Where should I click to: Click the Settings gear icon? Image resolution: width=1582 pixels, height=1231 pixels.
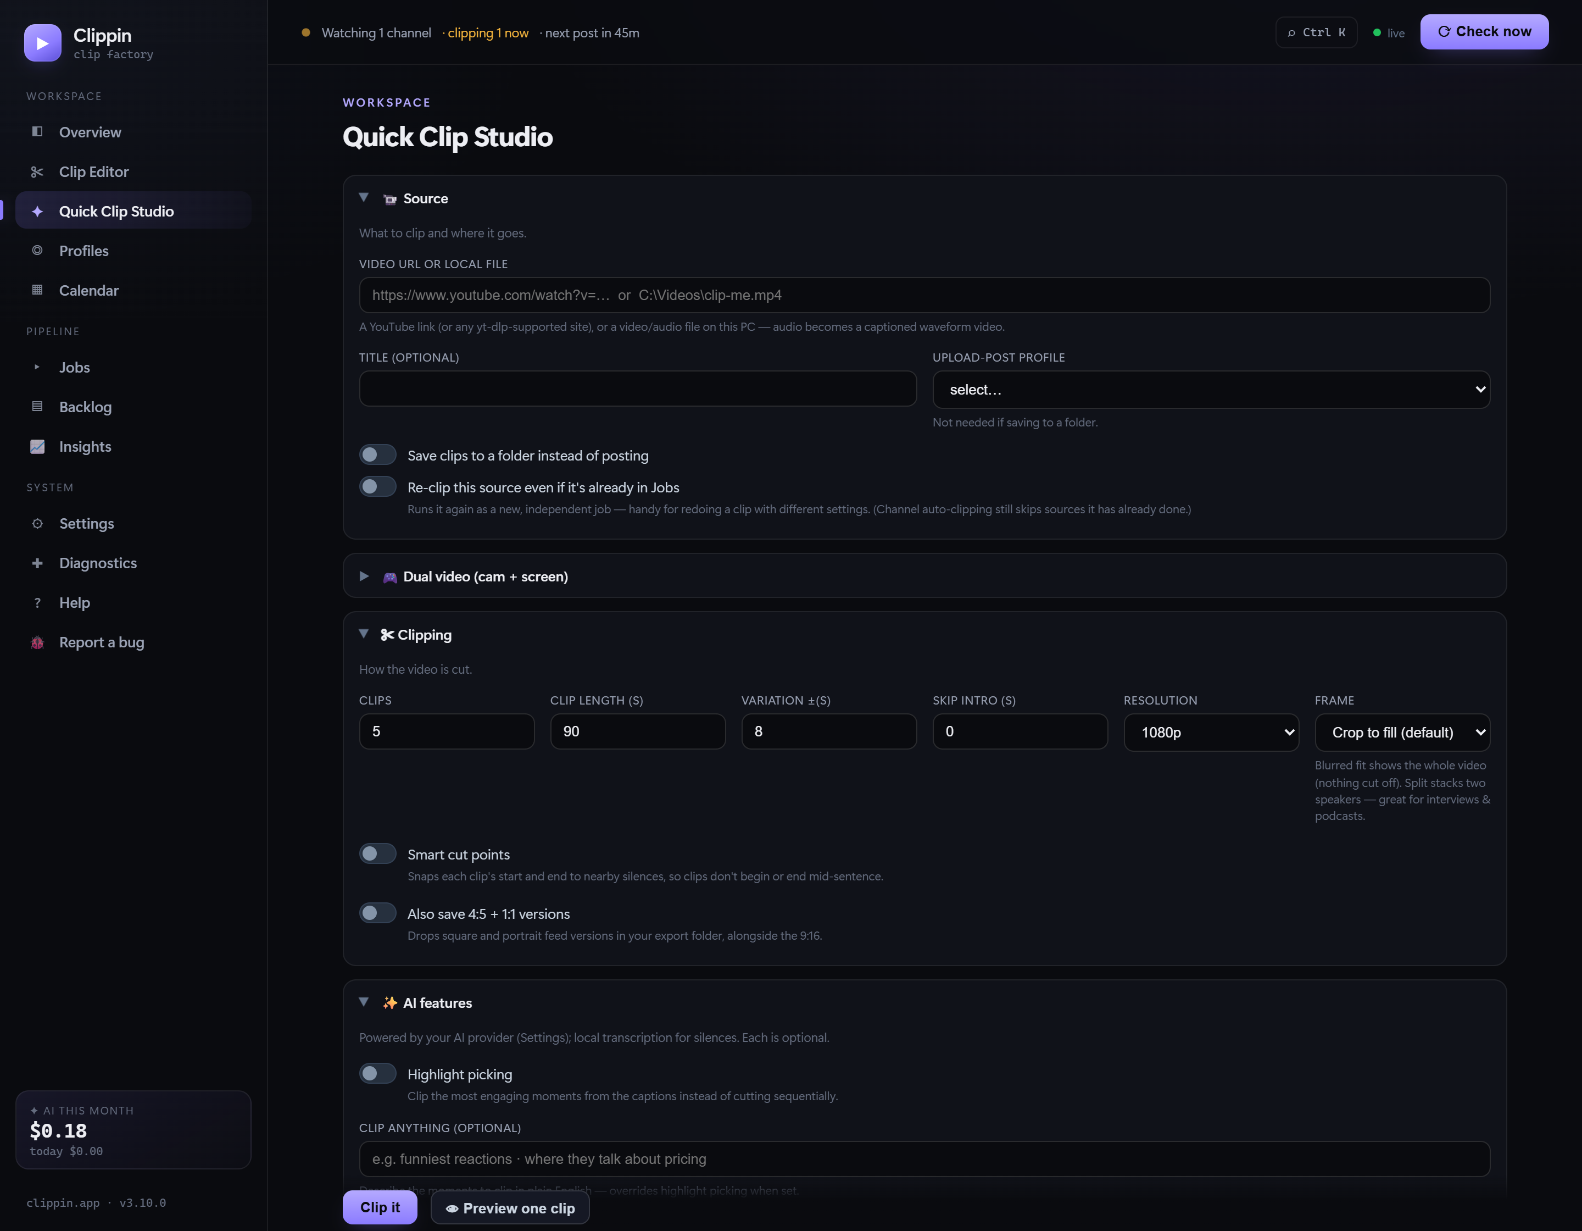pos(37,523)
